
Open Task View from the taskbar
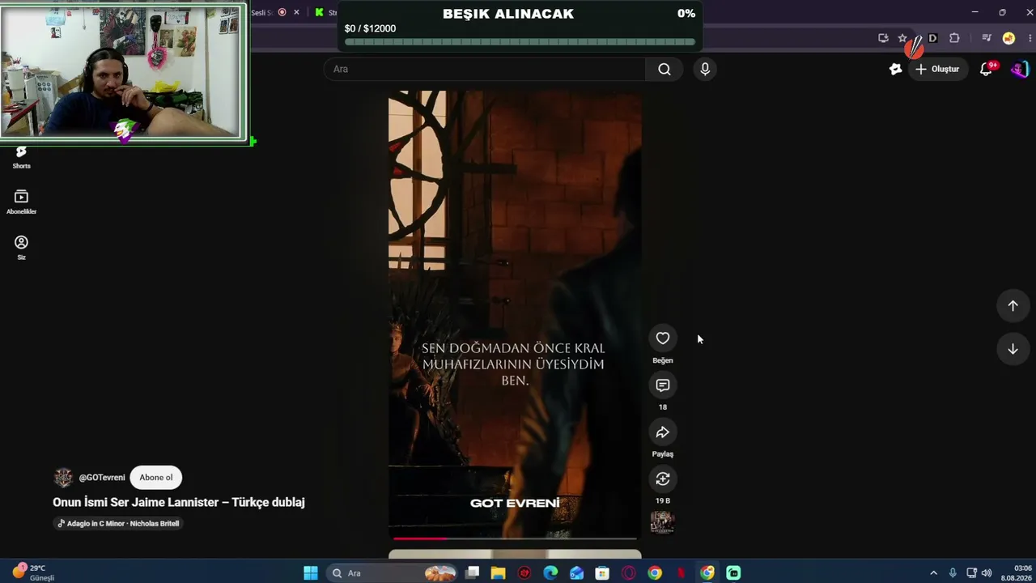(473, 573)
